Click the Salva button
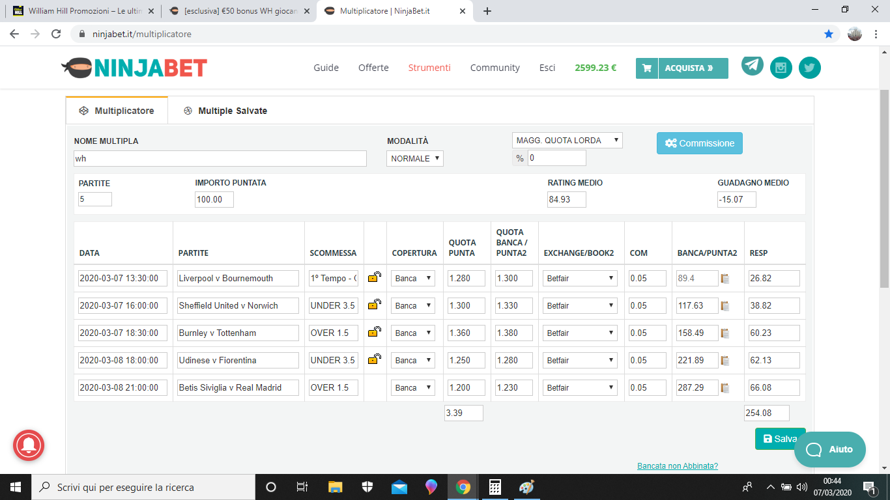Viewport: 890px width, 500px height. 780,439
